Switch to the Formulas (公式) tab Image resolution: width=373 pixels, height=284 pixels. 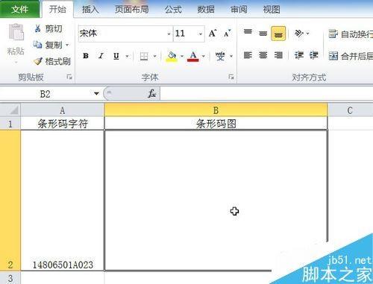(173, 10)
